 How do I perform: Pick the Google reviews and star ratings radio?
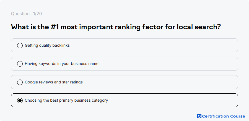point(20,82)
